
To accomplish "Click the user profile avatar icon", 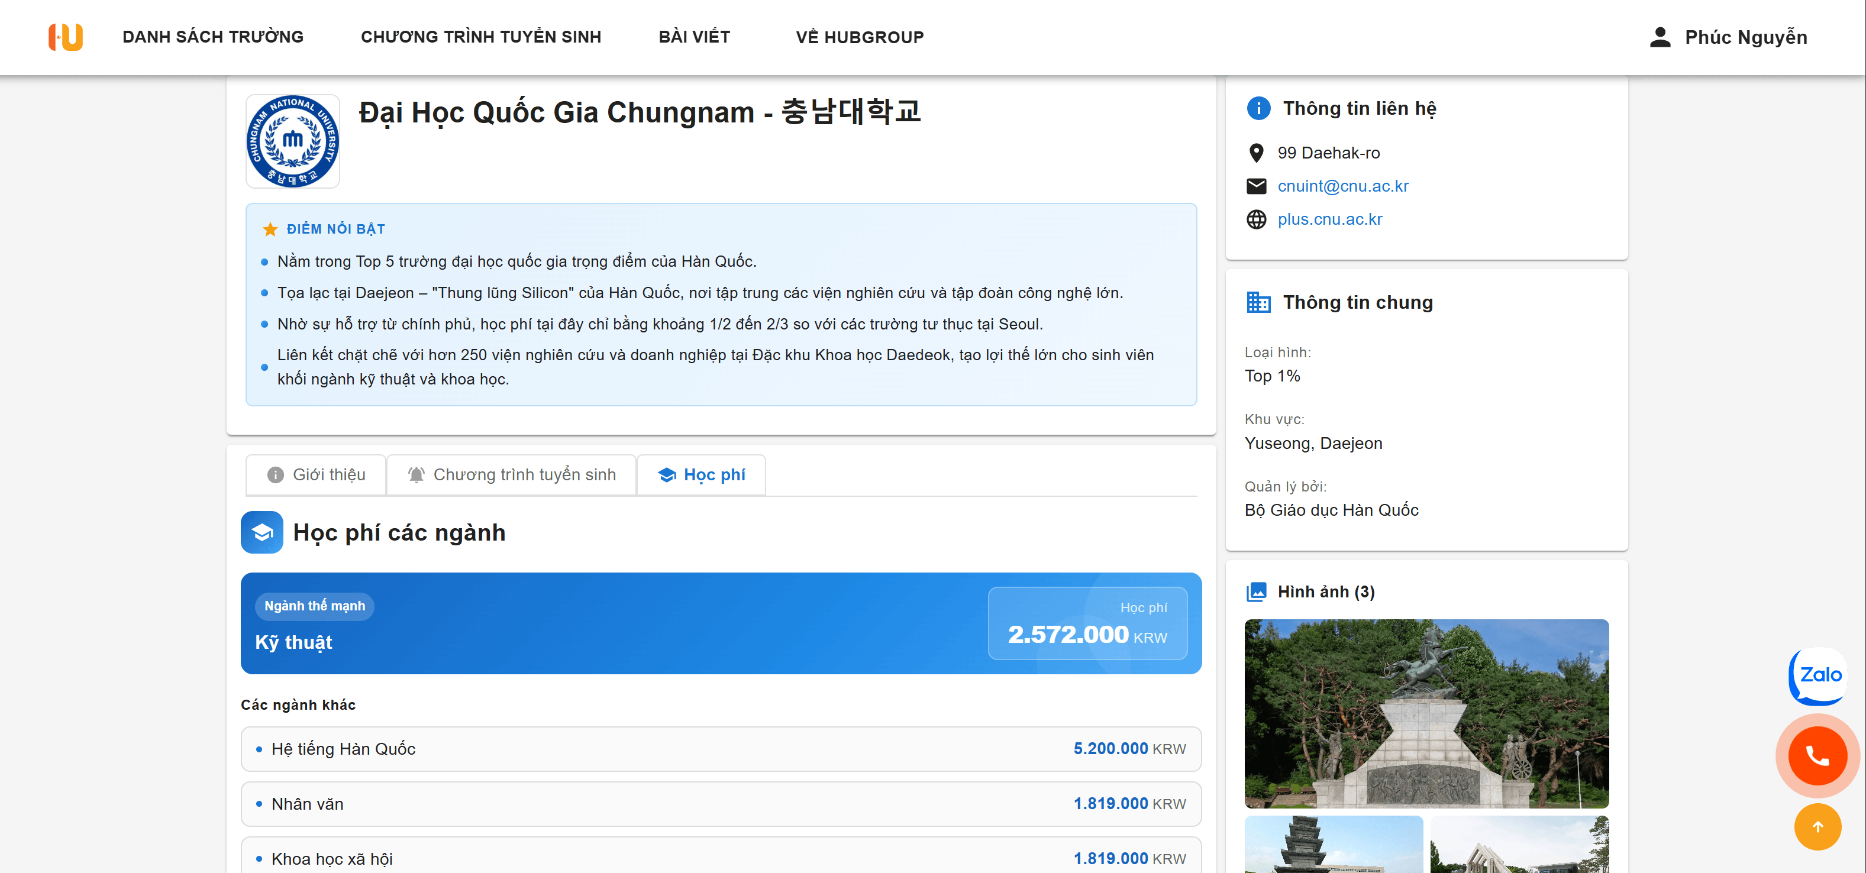I will point(1660,37).
